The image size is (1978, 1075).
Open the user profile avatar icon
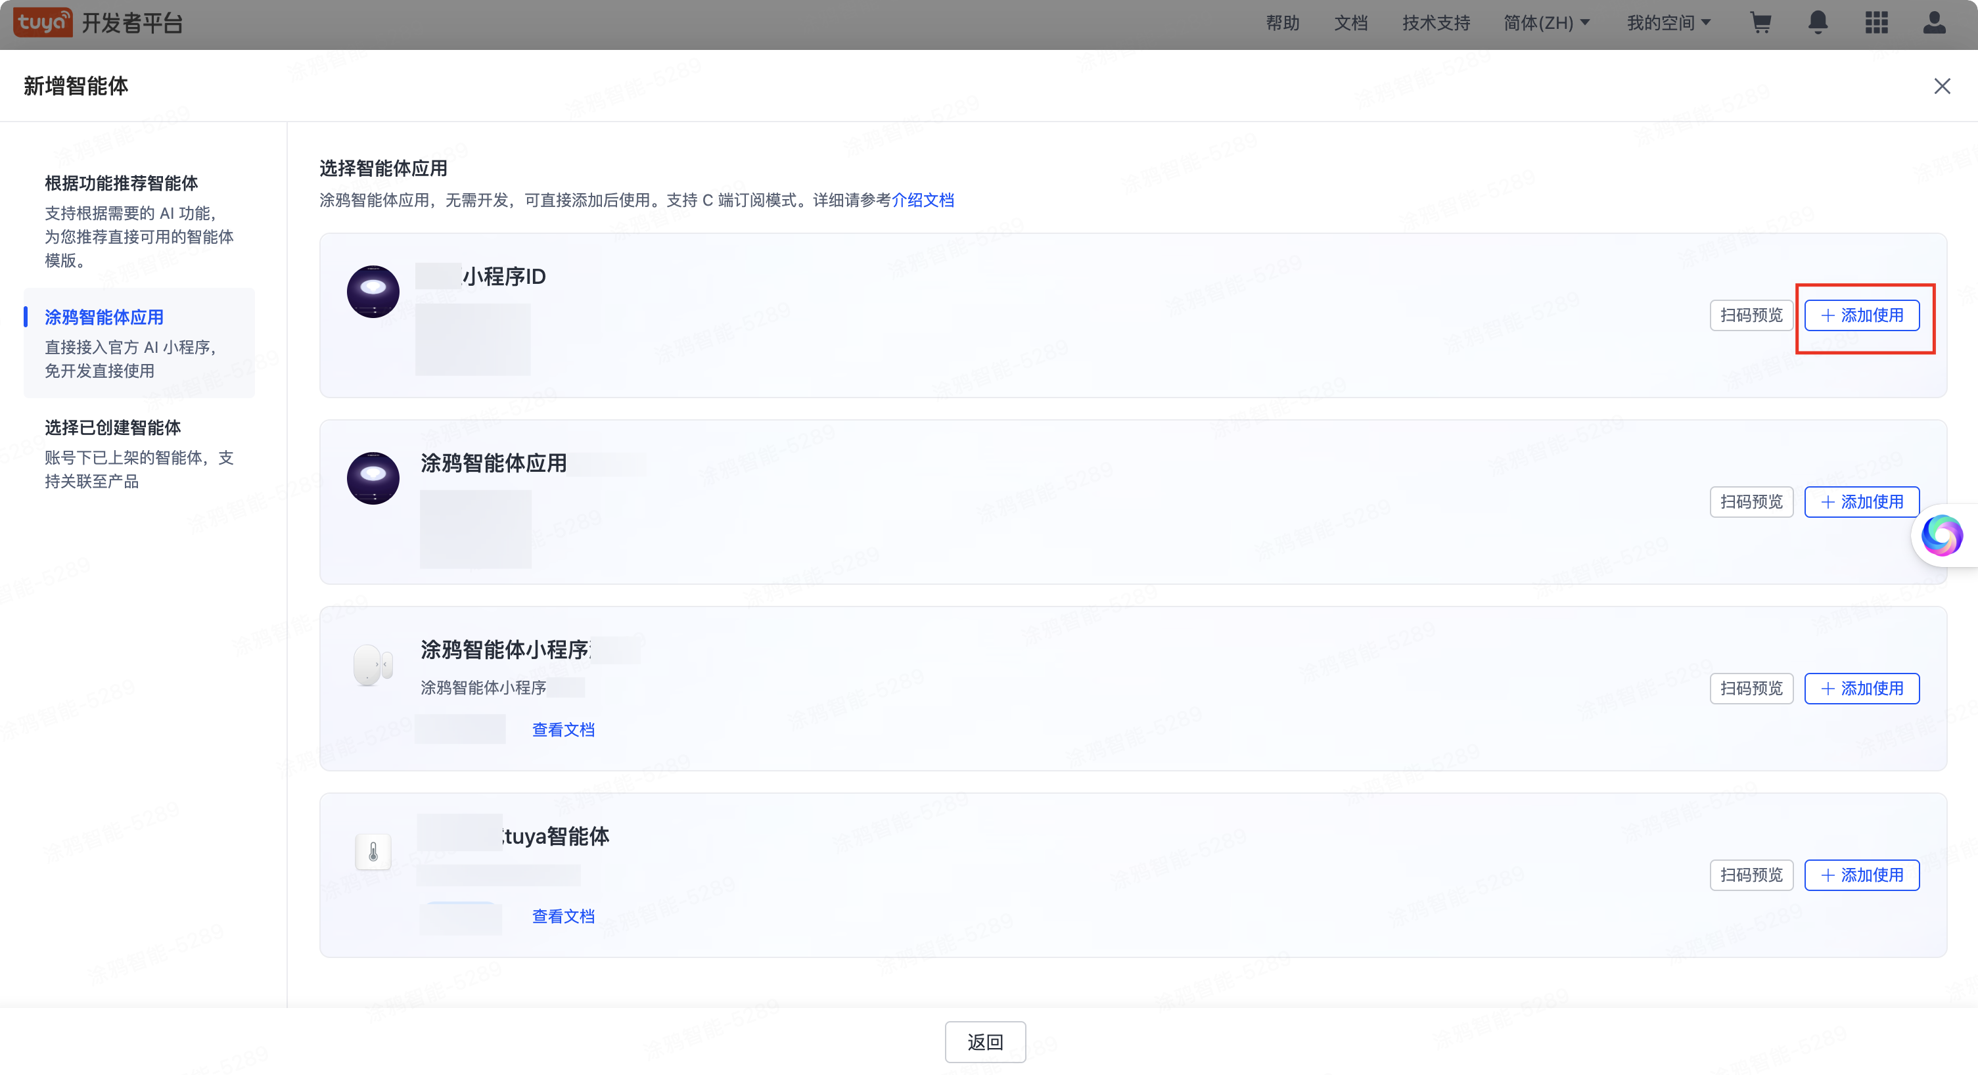(1933, 23)
